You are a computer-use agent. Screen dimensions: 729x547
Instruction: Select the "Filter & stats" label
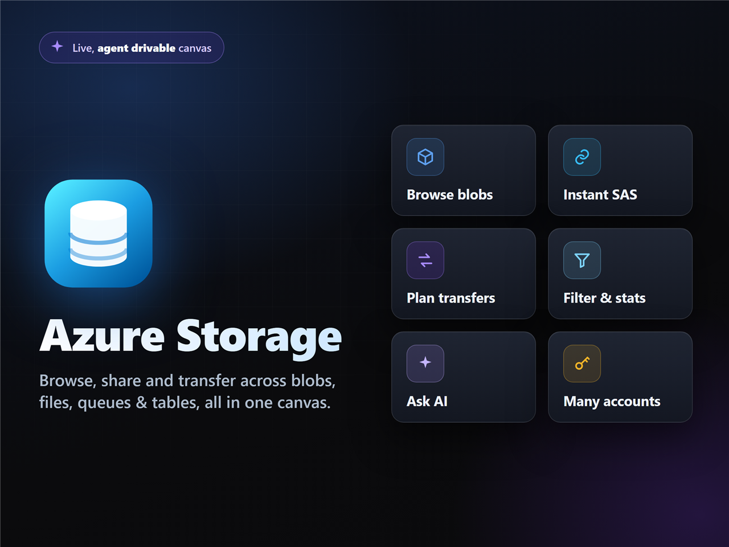(x=604, y=298)
